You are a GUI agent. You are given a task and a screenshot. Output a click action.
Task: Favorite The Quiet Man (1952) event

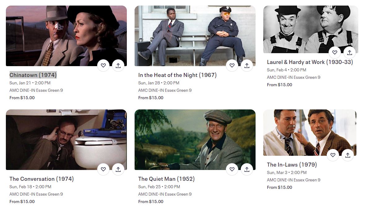coord(232,169)
